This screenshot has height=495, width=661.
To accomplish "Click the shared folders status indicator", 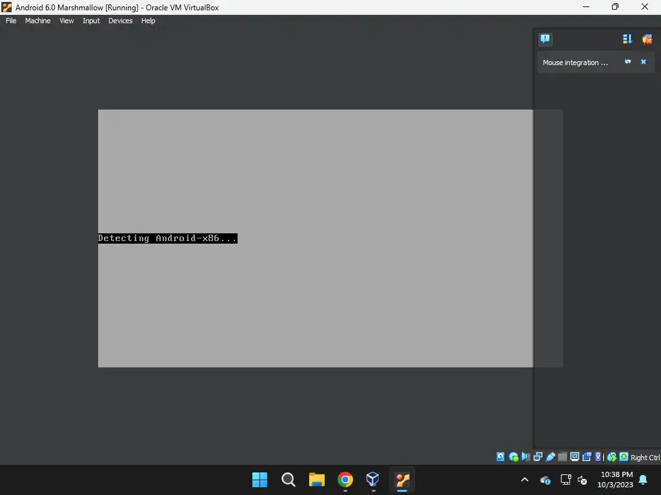I will coord(562,457).
